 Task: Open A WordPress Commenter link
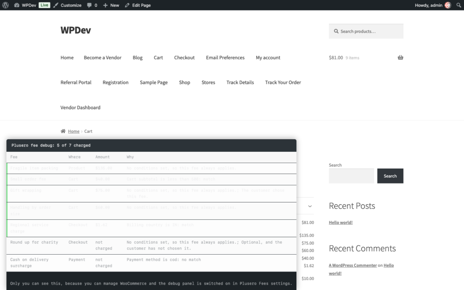point(353,266)
